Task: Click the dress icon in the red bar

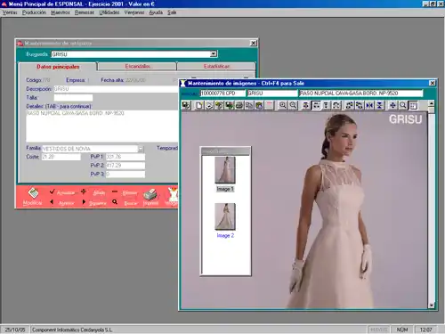Action: click(x=173, y=194)
